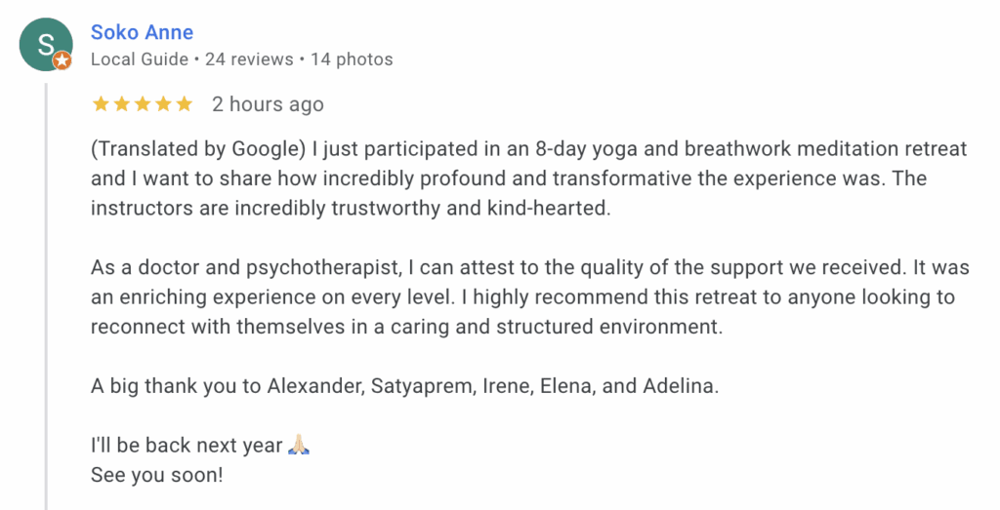
Task: Click the second rating star
Action: 121,104
